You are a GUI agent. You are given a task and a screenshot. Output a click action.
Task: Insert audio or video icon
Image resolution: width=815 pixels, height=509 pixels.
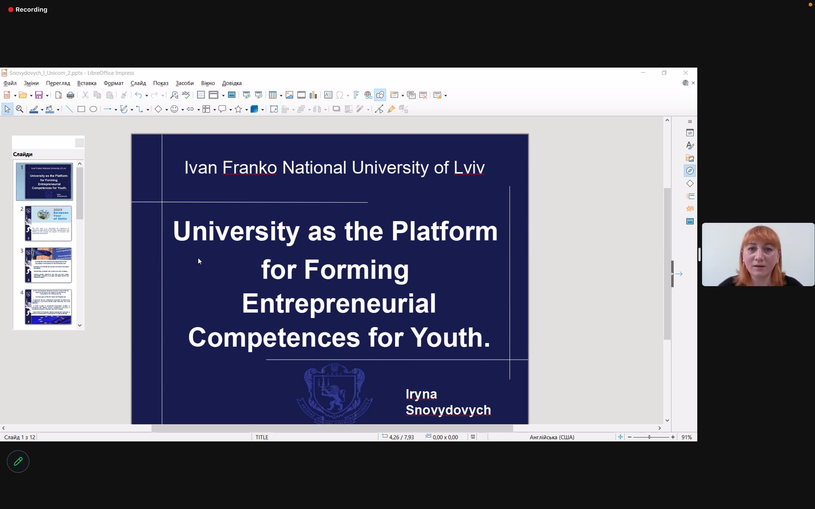tap(301, 95)
